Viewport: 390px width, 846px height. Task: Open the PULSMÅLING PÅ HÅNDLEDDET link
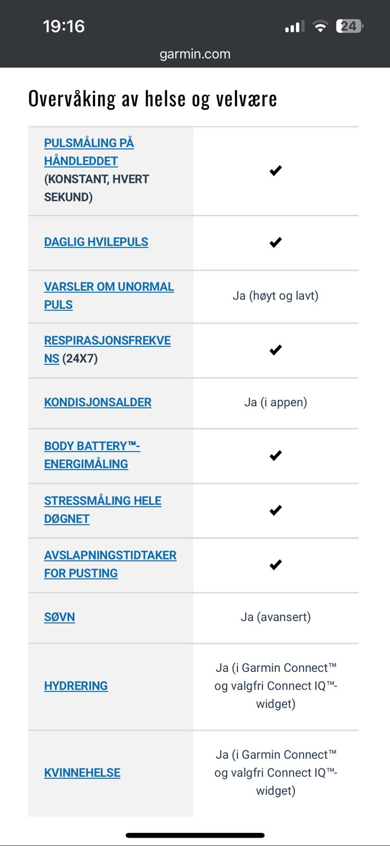click(89, 152)
